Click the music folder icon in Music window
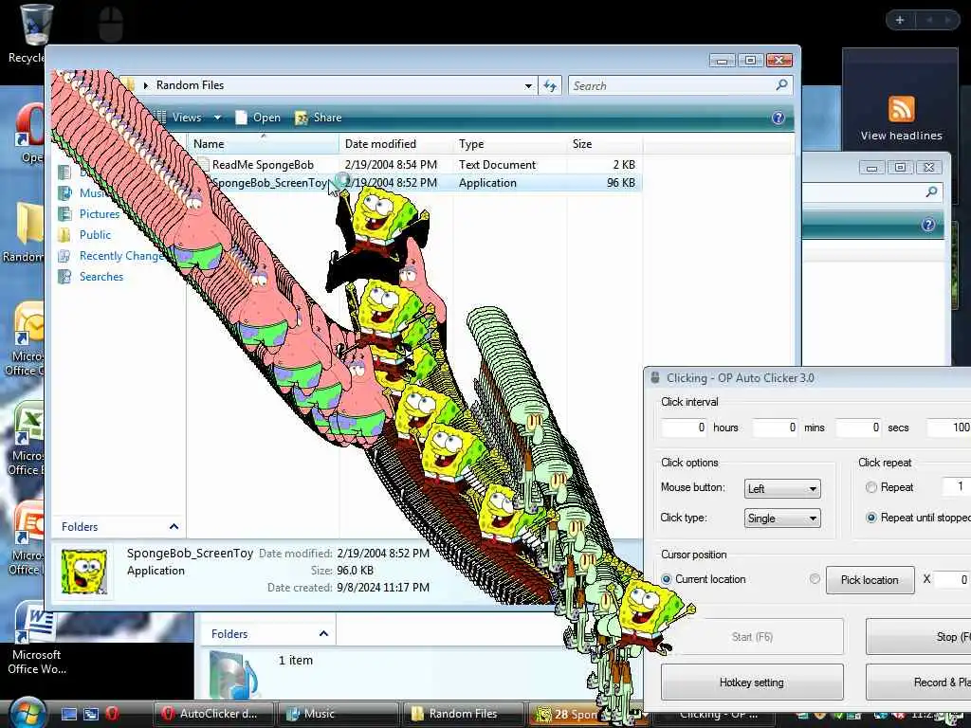Image resolution: width=971 pixels, height=728 pixels. [x=233, y=675]
